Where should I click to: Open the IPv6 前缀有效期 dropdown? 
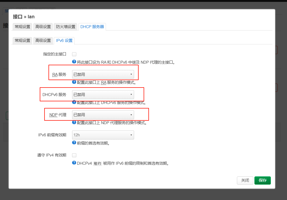point(103,135)
